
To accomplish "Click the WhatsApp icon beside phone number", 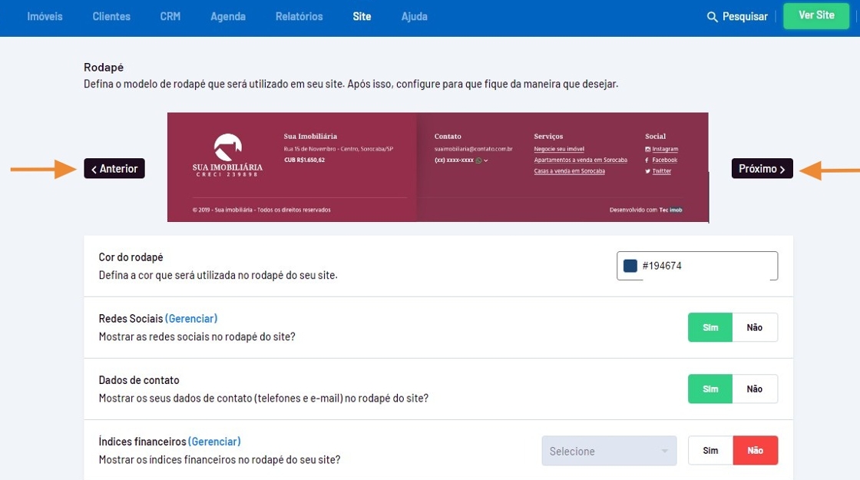I will [478, 161].
